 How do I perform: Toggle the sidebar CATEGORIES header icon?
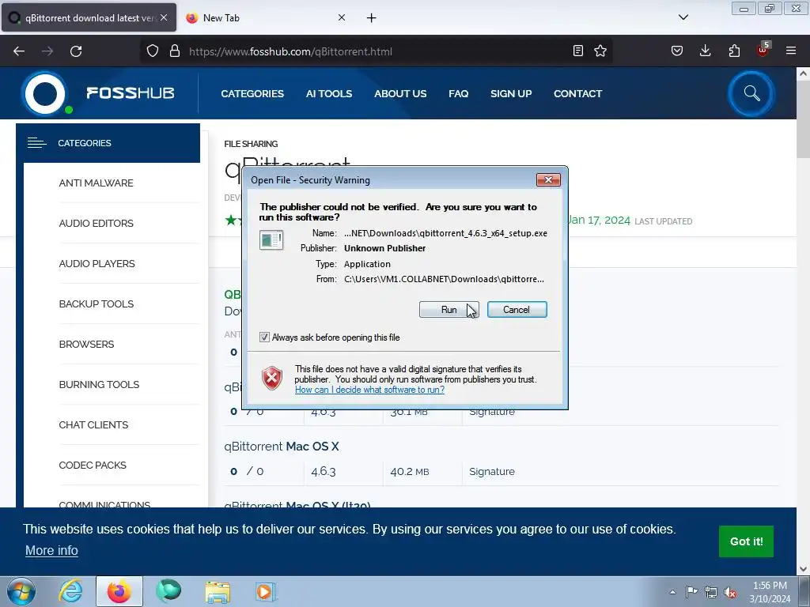click(36, 143)
